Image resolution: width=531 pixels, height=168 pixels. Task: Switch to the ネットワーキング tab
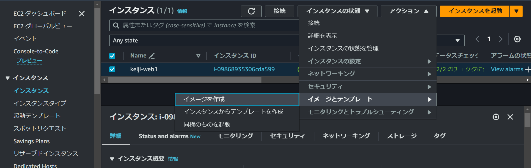[x=346, y=136]
